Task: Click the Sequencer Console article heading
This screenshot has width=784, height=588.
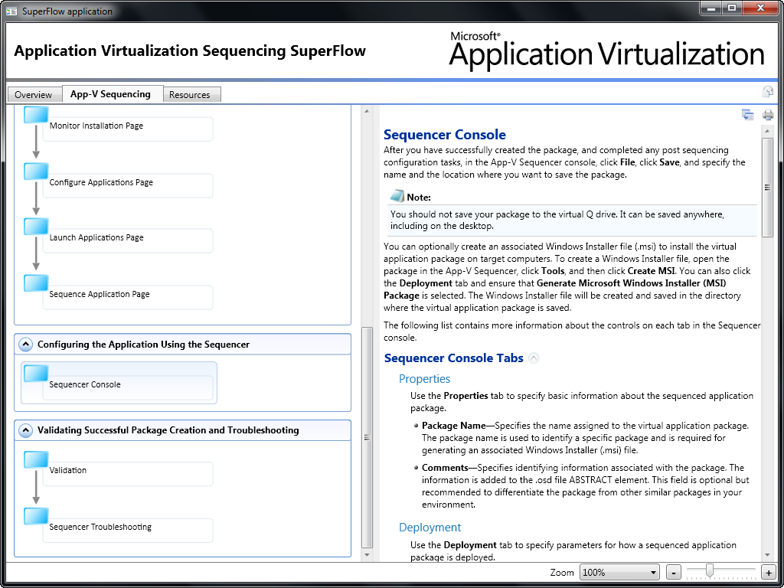Action: (x=445, y=135)
